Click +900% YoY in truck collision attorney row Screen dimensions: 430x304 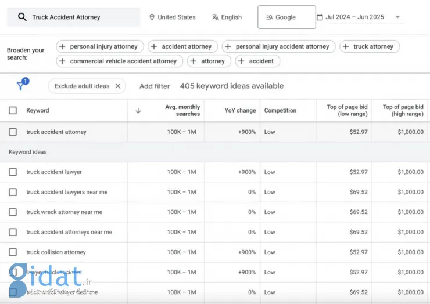pos(247,252)
